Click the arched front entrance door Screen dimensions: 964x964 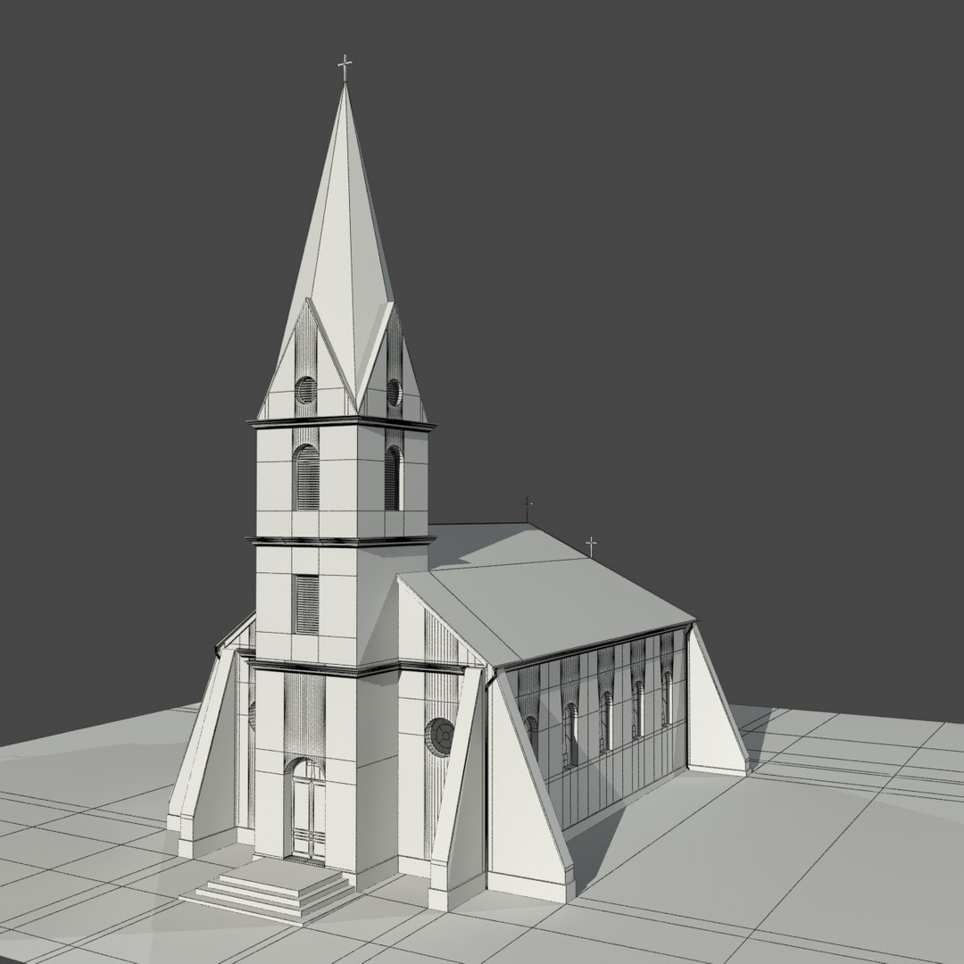[x=307, y=809]
